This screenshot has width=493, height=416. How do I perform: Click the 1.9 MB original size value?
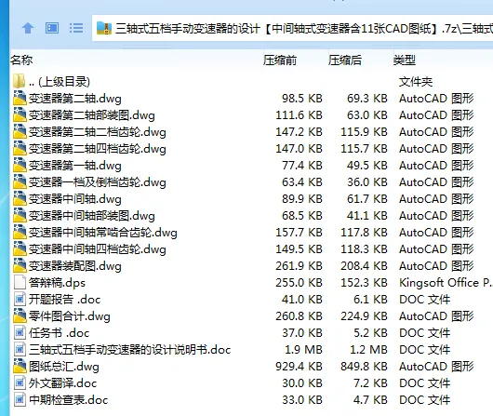[x=304, y=350]
